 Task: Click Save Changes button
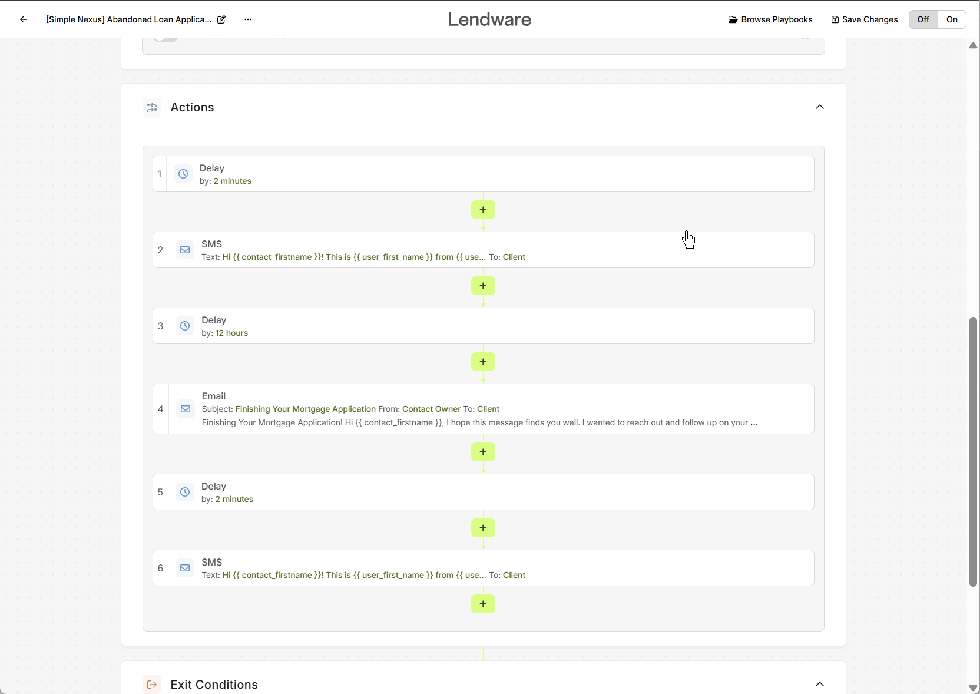pos(864,19)
